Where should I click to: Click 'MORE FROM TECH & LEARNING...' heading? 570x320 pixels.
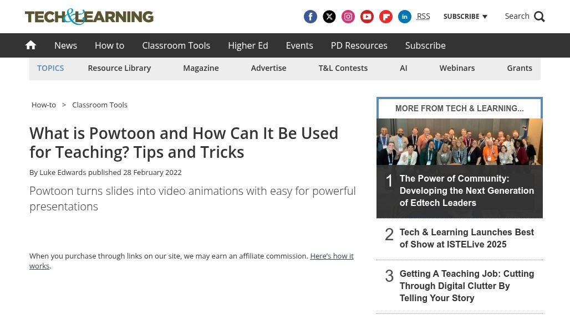click(460, 109)
